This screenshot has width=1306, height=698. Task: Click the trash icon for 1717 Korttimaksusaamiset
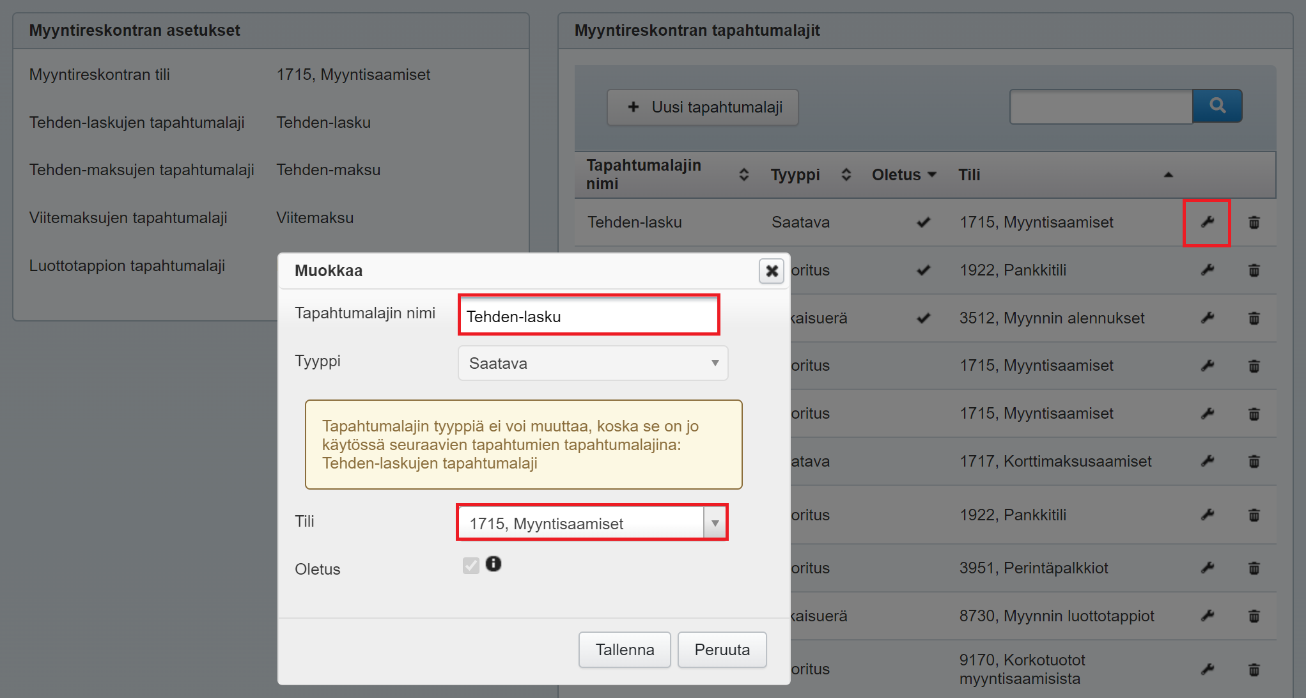pyautogui.click(x=1254, y=461)
